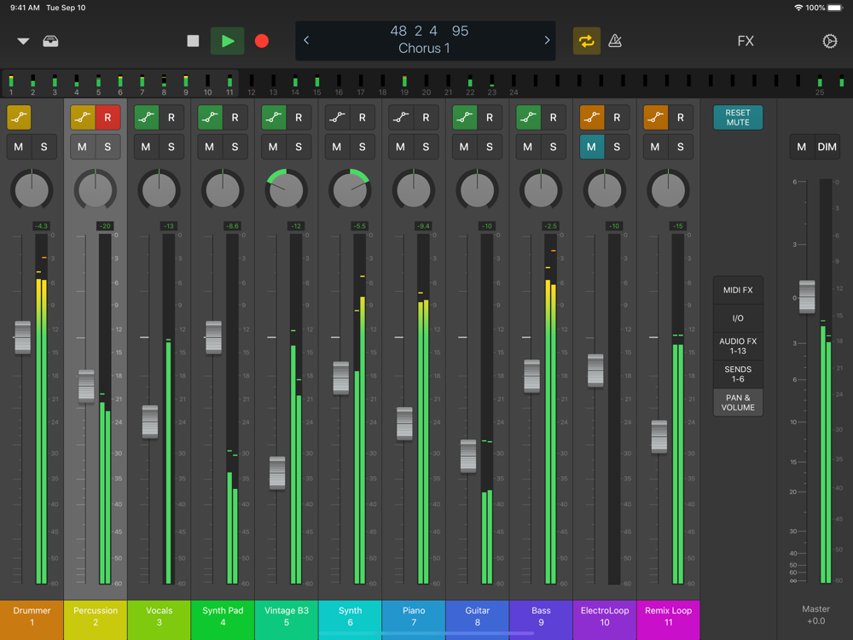The image size is (853, 640).
Task: Switch mixer view to Sends 1-6
Action: pos(738,374)
